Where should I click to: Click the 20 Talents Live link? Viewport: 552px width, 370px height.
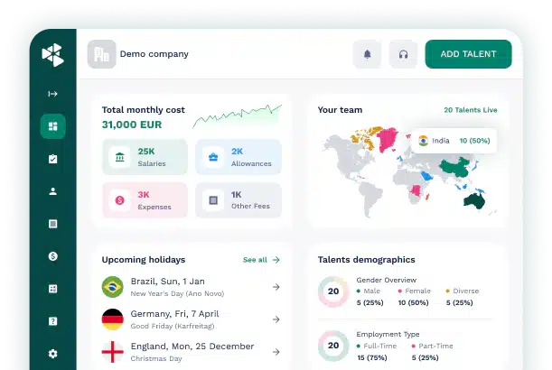coord(471,110)
